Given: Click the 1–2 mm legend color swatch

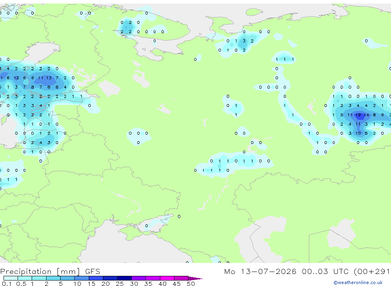Looking at the screenshot, I should point(39,278).
